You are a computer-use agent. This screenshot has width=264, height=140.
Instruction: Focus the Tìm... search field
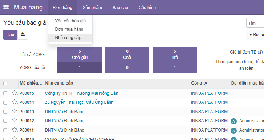pos(255,23)
